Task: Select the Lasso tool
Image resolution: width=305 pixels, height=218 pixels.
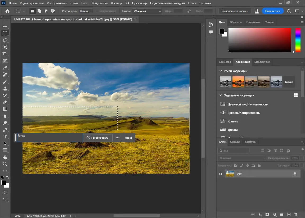Action: click(5, 40)
